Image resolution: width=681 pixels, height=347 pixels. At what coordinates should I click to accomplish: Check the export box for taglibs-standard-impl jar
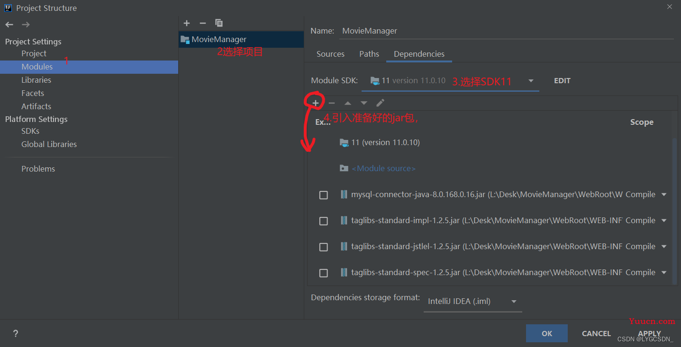(x=324, y=221)
